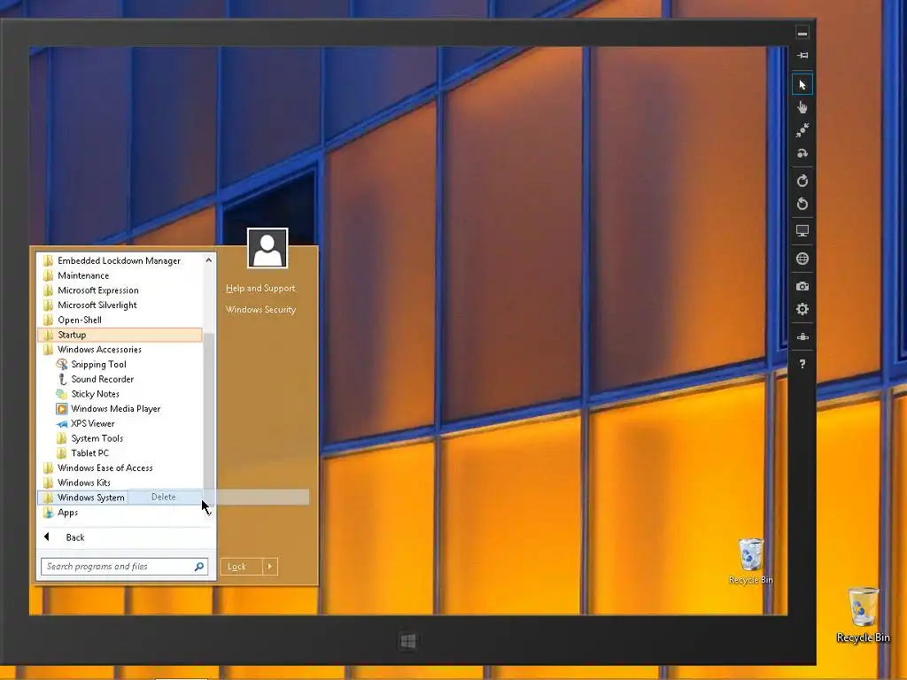The width and height of the screenshot is (907, 680).
Task: Open the Apps folder
Action: click(120, 513)
